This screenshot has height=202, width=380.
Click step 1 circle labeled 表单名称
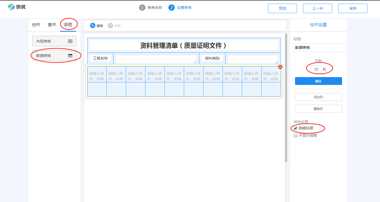(x=142, y=8)
